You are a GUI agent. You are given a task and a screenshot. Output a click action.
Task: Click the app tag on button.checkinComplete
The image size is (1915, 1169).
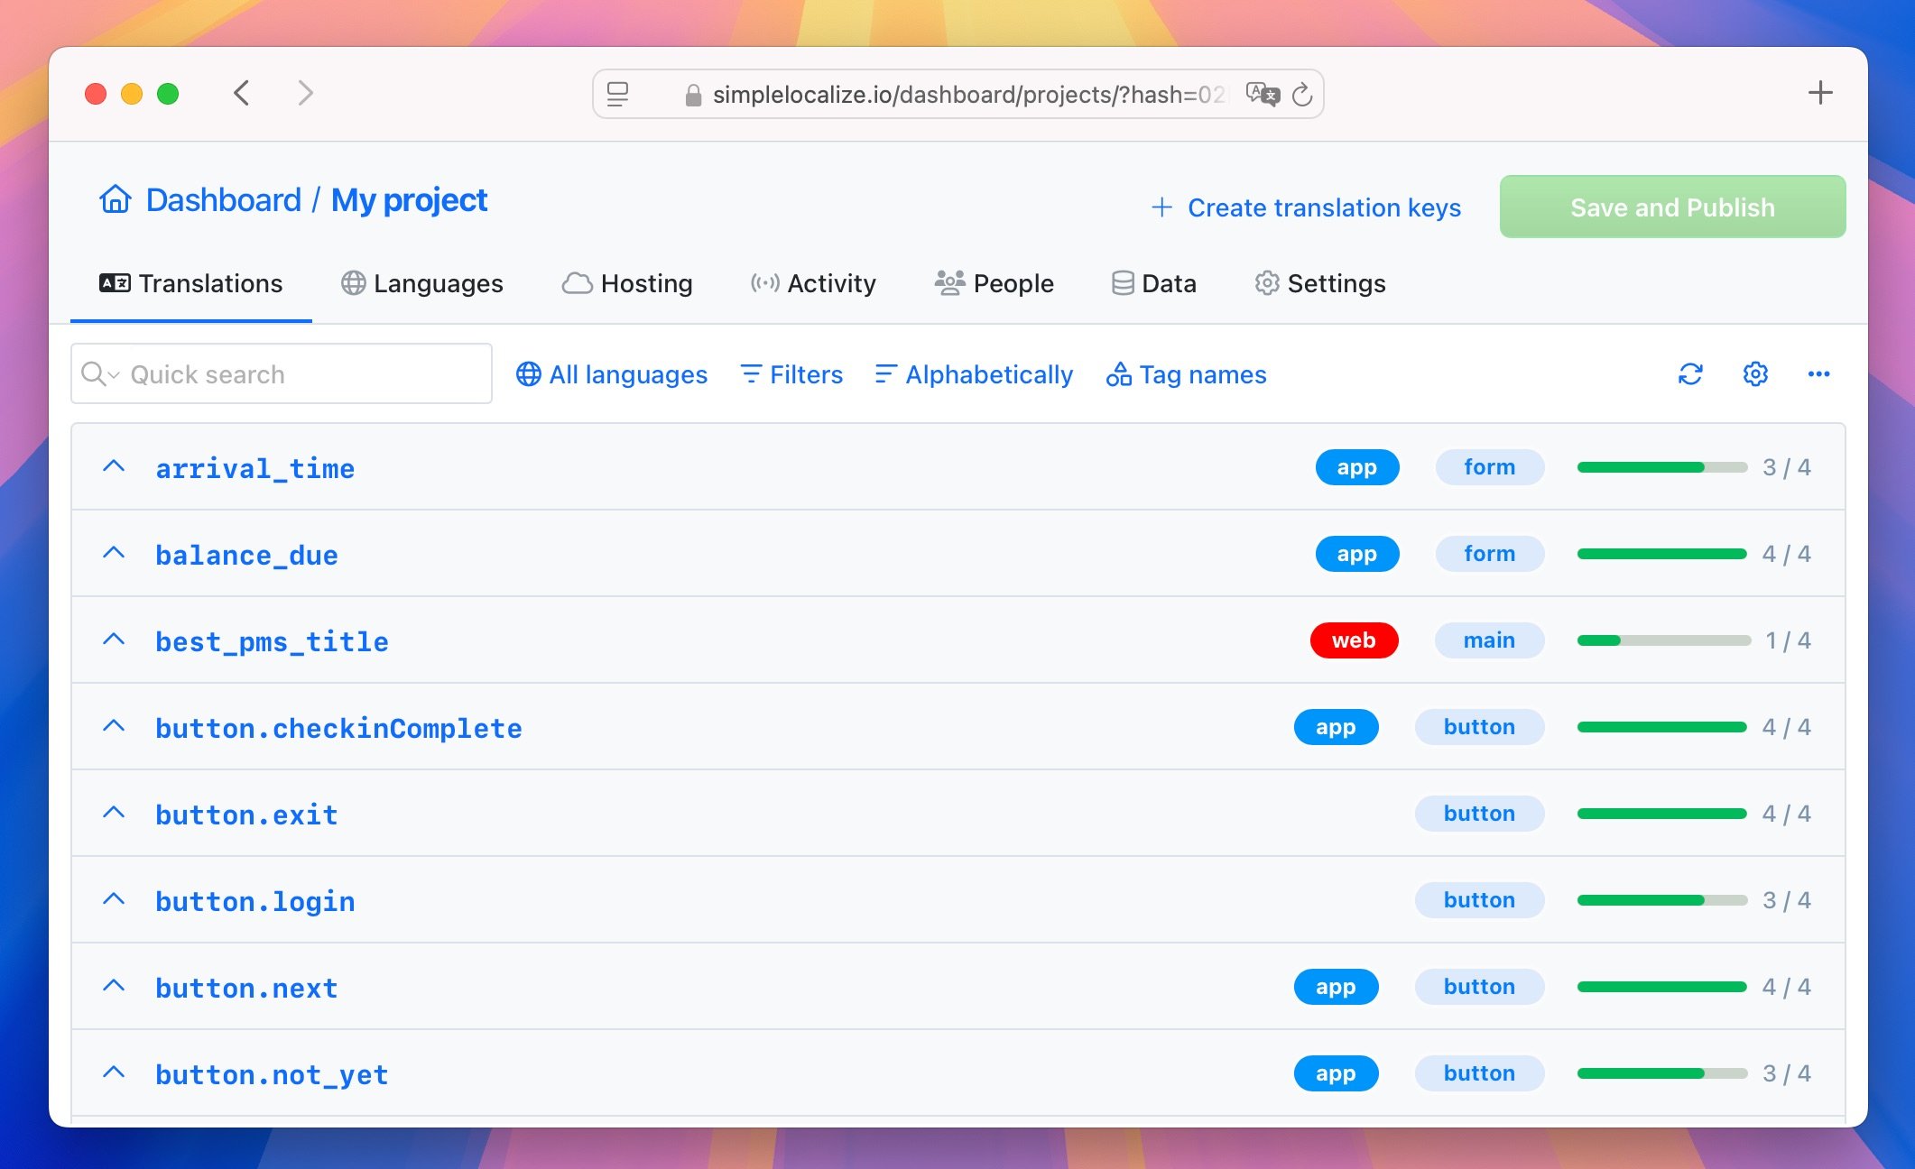(1335, 726)
